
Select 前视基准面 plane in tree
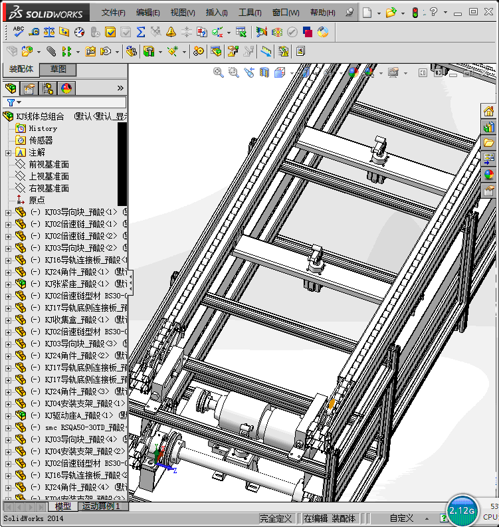(49, 164)
